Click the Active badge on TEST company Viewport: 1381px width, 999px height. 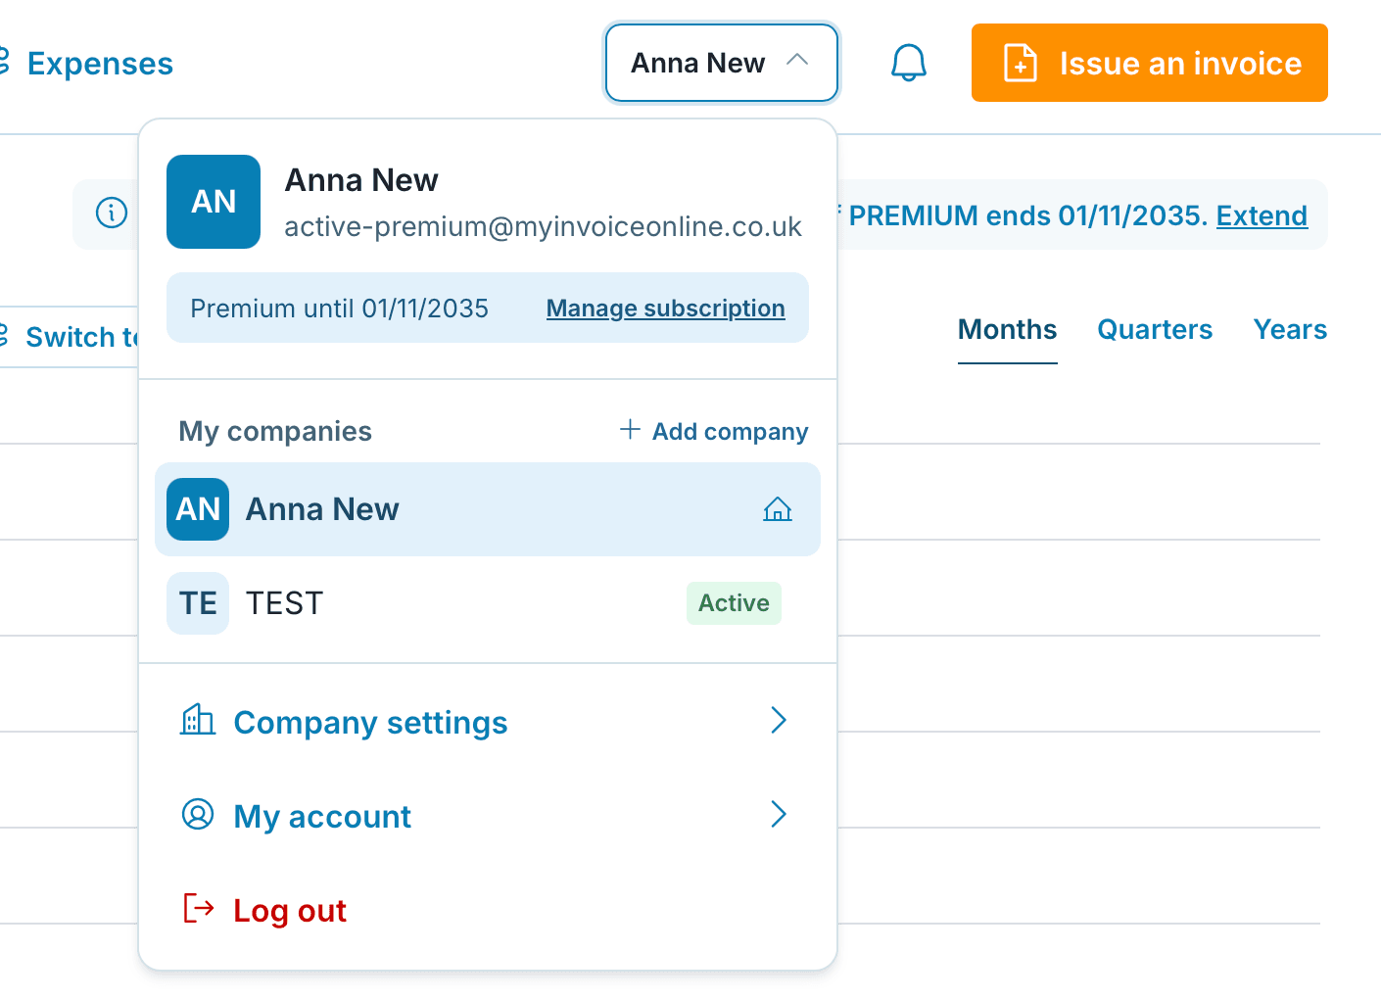pos(734,603)
